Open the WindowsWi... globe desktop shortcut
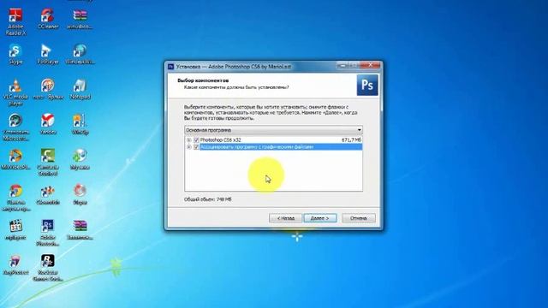 pos(80,54)
